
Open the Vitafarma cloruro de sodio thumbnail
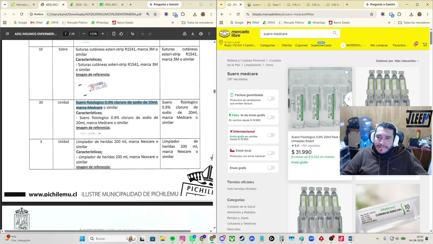(x=387, y=208)
